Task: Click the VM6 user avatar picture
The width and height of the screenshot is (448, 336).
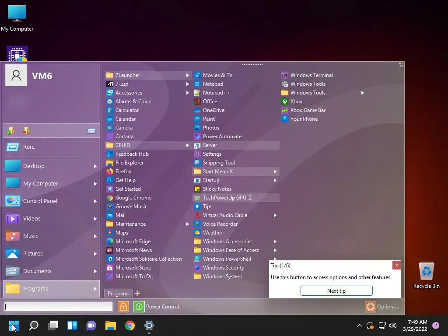Action: pos(16,75)
